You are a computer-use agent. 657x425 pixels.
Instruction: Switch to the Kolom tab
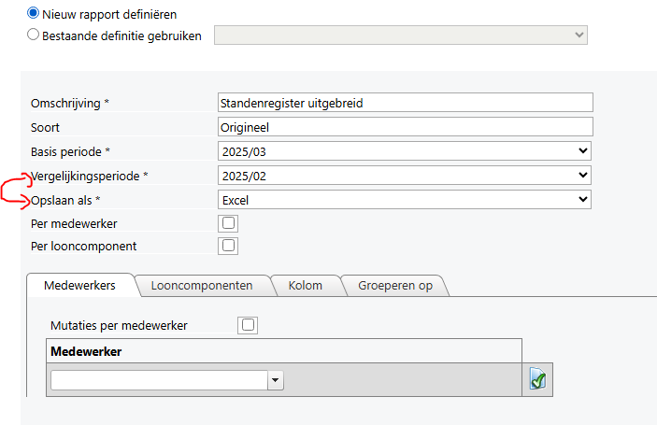click(x=305, y=286)
